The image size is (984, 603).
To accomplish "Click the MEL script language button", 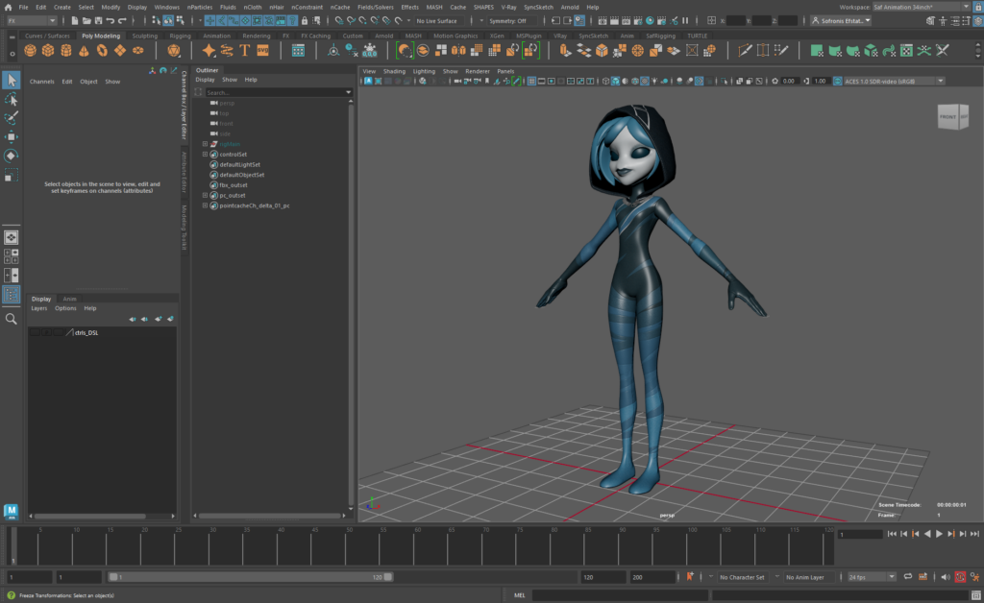I will [x=520, y=595].
